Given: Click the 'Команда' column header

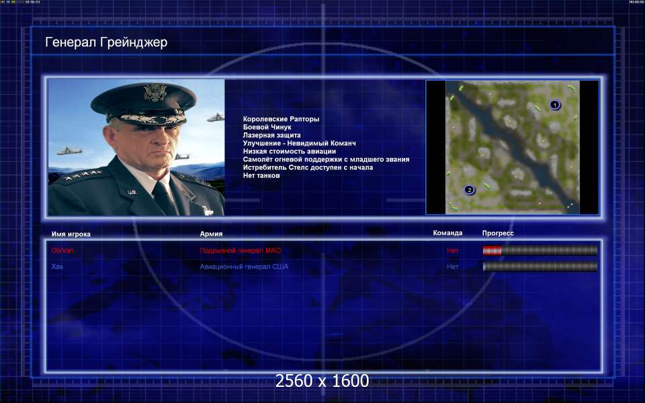Looking at the screenshot, I should (447, 233).
